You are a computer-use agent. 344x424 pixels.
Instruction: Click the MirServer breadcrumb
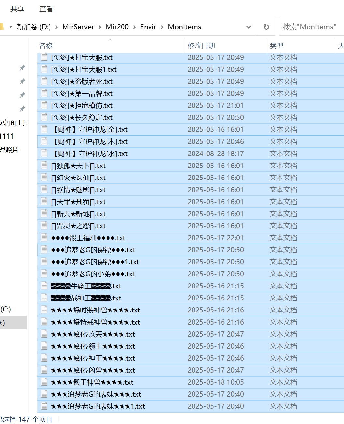[78, 27]
